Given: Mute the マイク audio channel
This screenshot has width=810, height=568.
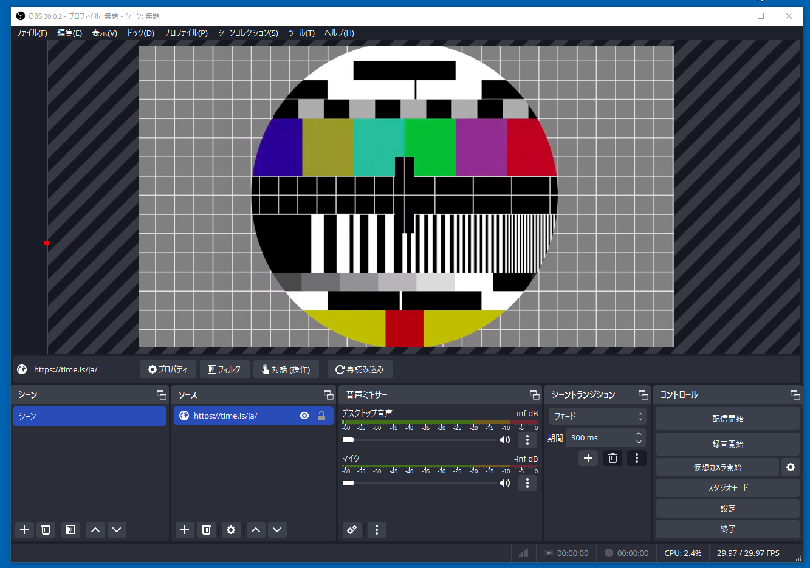Looking at the screenshot, I should tap(505, 483).
